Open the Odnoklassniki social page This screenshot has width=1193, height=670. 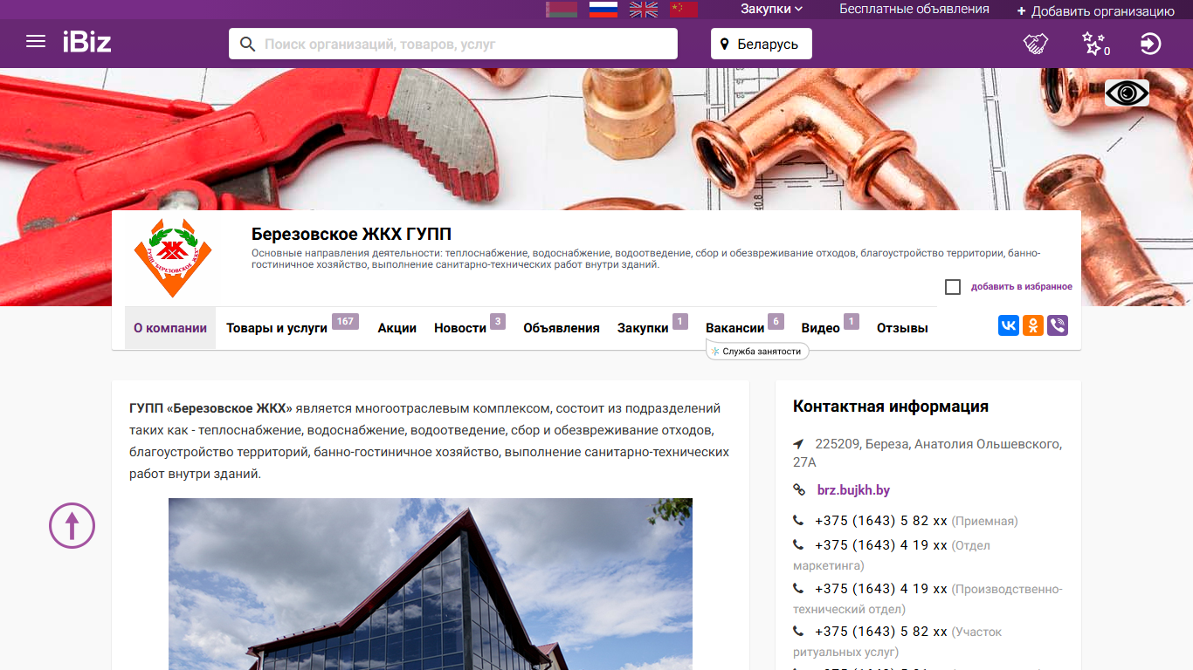click(x=1033, y=326)
